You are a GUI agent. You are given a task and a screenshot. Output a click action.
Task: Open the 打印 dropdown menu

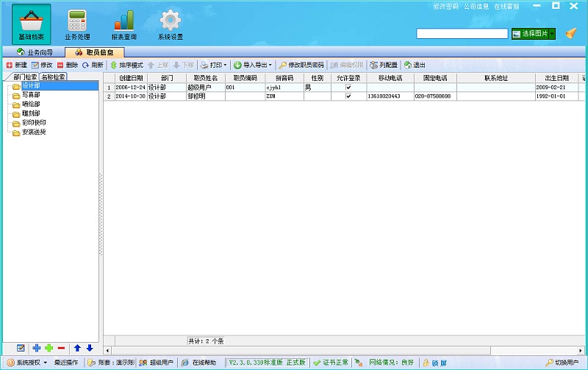tap(214, 65)
